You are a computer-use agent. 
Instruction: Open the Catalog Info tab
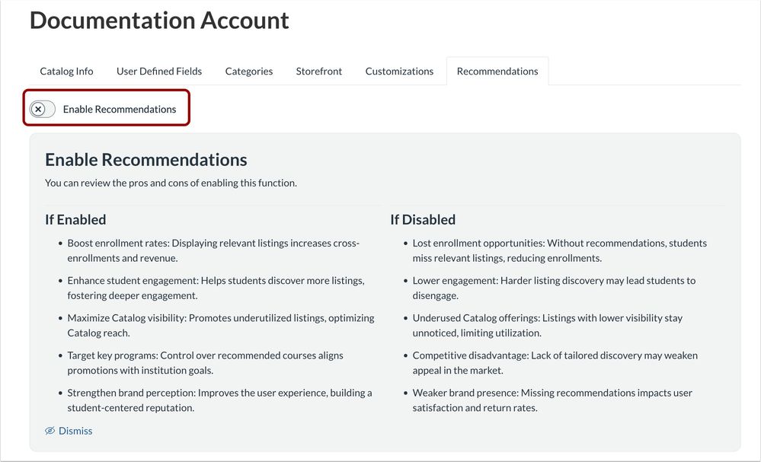(x=66, y=72)
